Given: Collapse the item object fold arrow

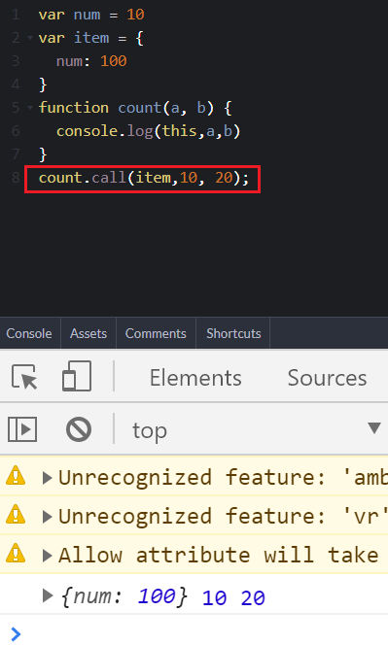Looking at the screenshot, I should coord(30,38).
